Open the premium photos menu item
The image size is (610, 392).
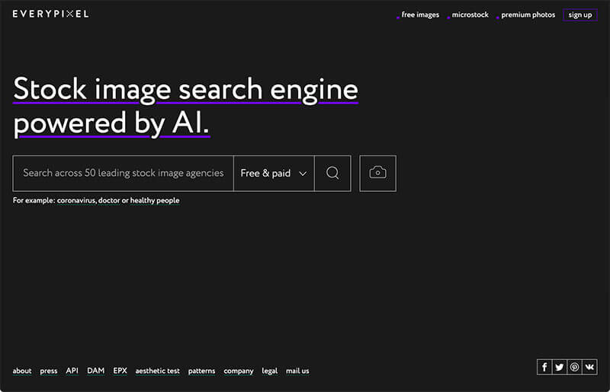528,14
